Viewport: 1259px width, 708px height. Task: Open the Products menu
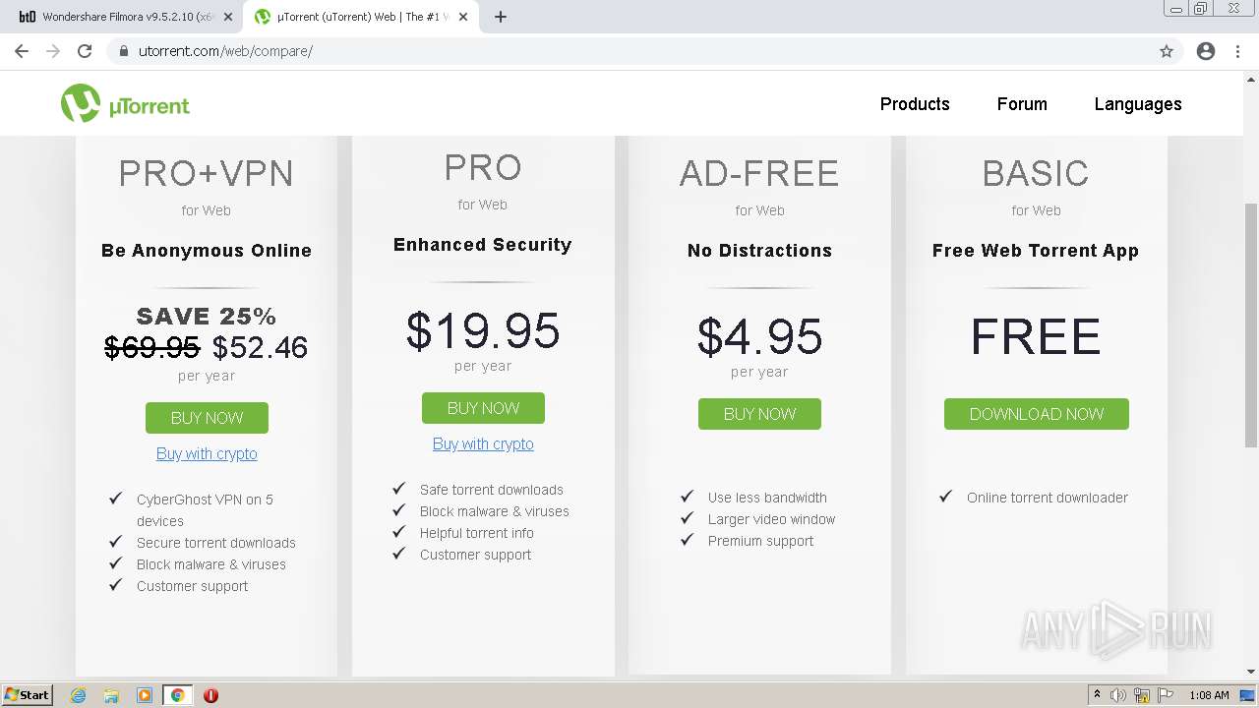pyautogui.click(x=915, y=104)
